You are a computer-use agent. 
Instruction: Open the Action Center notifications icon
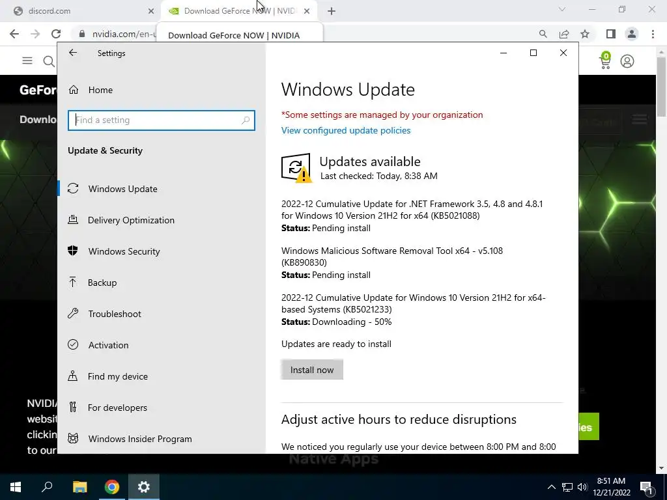point(646,488)
